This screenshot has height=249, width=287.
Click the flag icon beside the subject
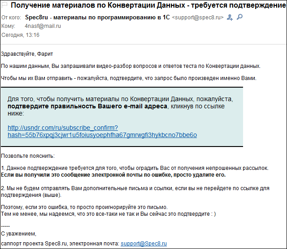coord(4,4)
